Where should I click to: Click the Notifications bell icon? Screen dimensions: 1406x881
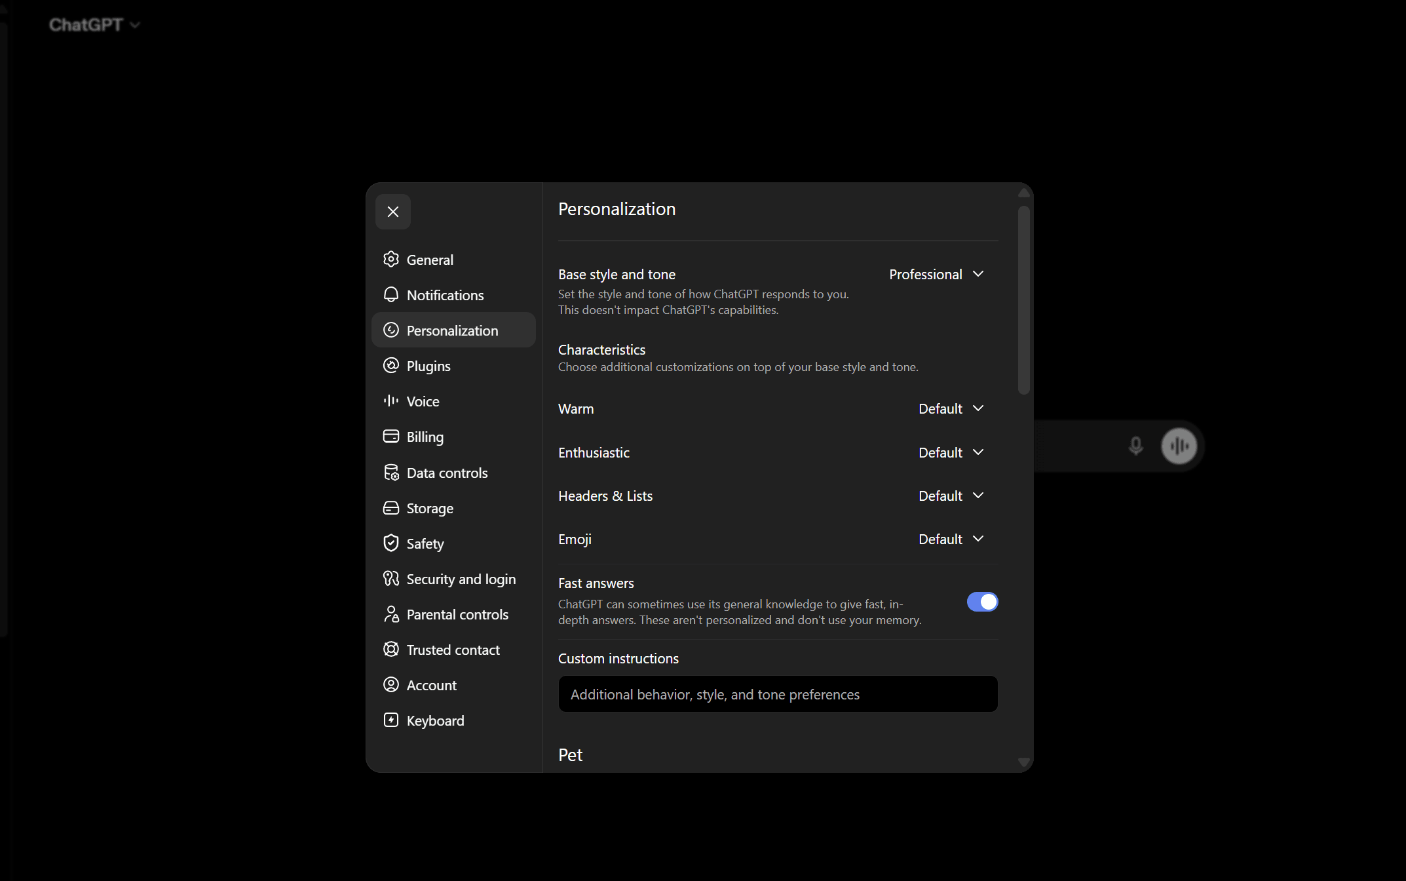[391, 295]
